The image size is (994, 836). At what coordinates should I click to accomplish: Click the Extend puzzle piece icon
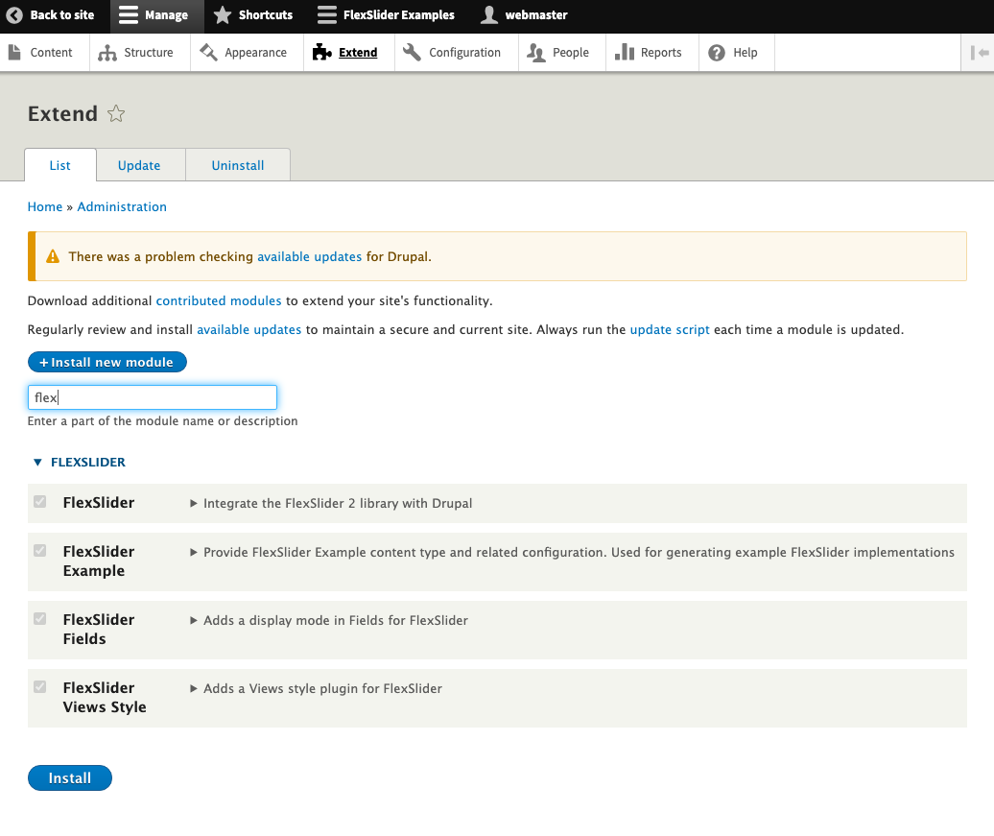(322, 53)
